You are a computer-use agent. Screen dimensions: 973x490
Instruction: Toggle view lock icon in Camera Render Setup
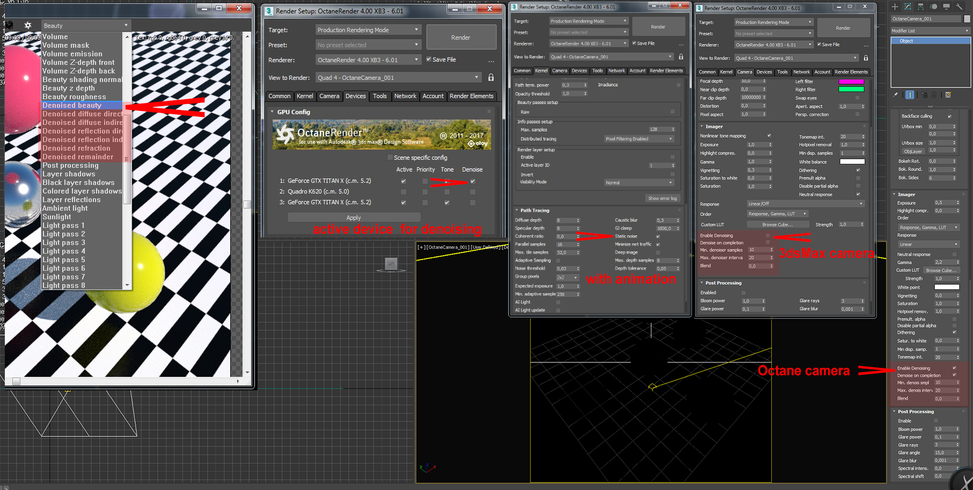(x=866, y=58)
